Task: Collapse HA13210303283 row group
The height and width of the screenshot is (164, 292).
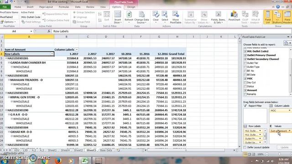Action: click(x=6, y=93)
